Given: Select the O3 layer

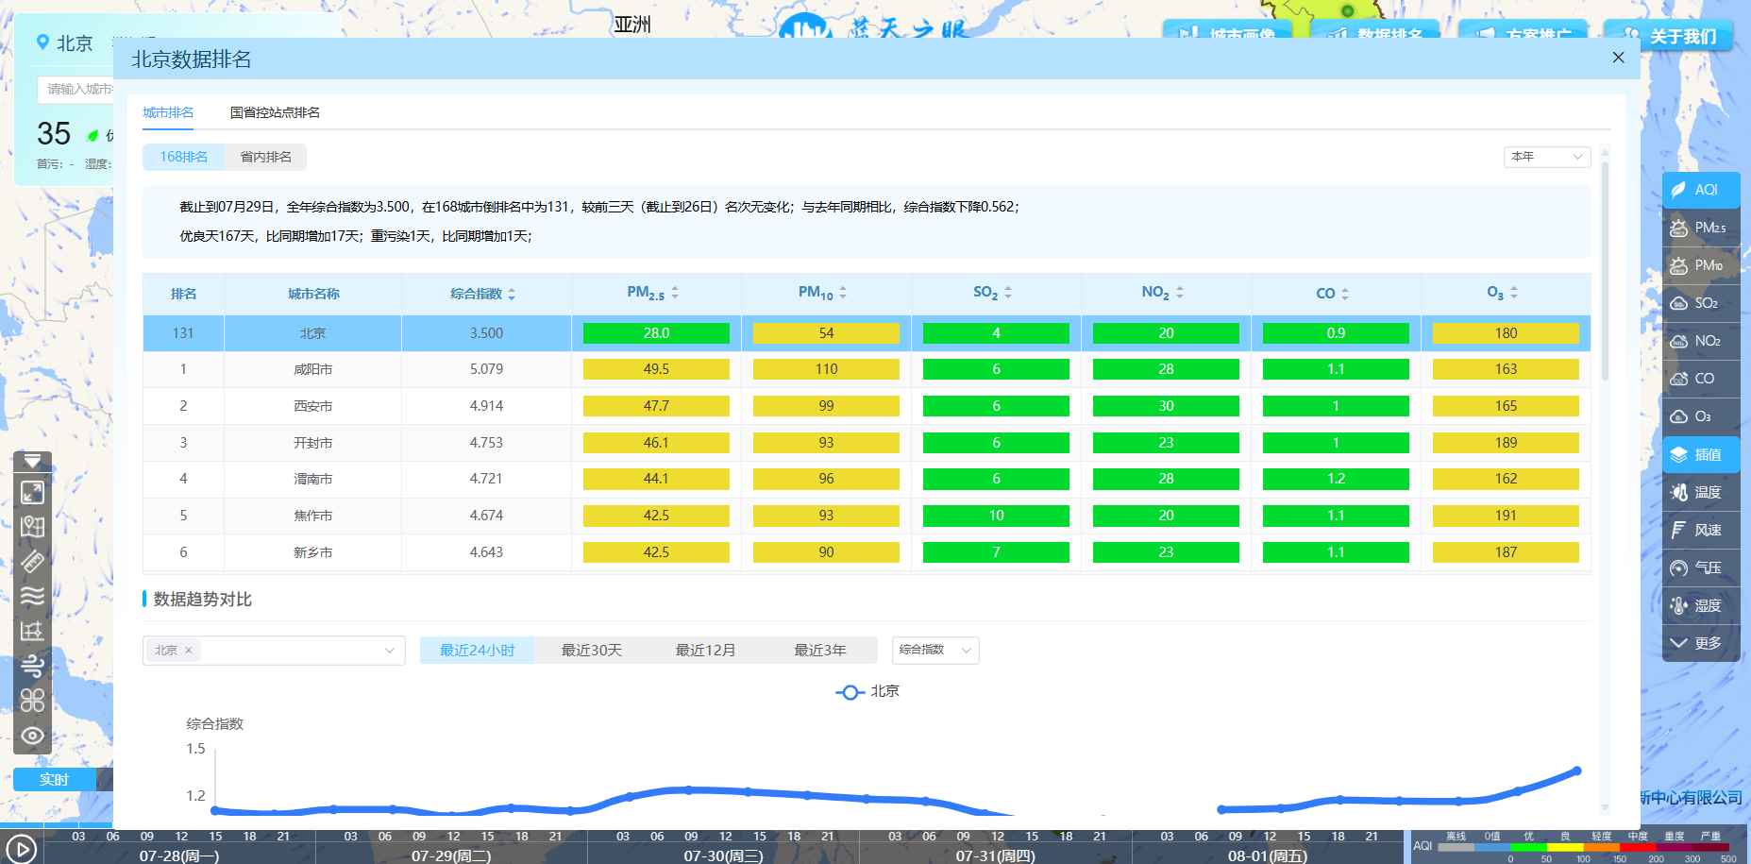Looking at the screenshot, I should (1701, 416).
